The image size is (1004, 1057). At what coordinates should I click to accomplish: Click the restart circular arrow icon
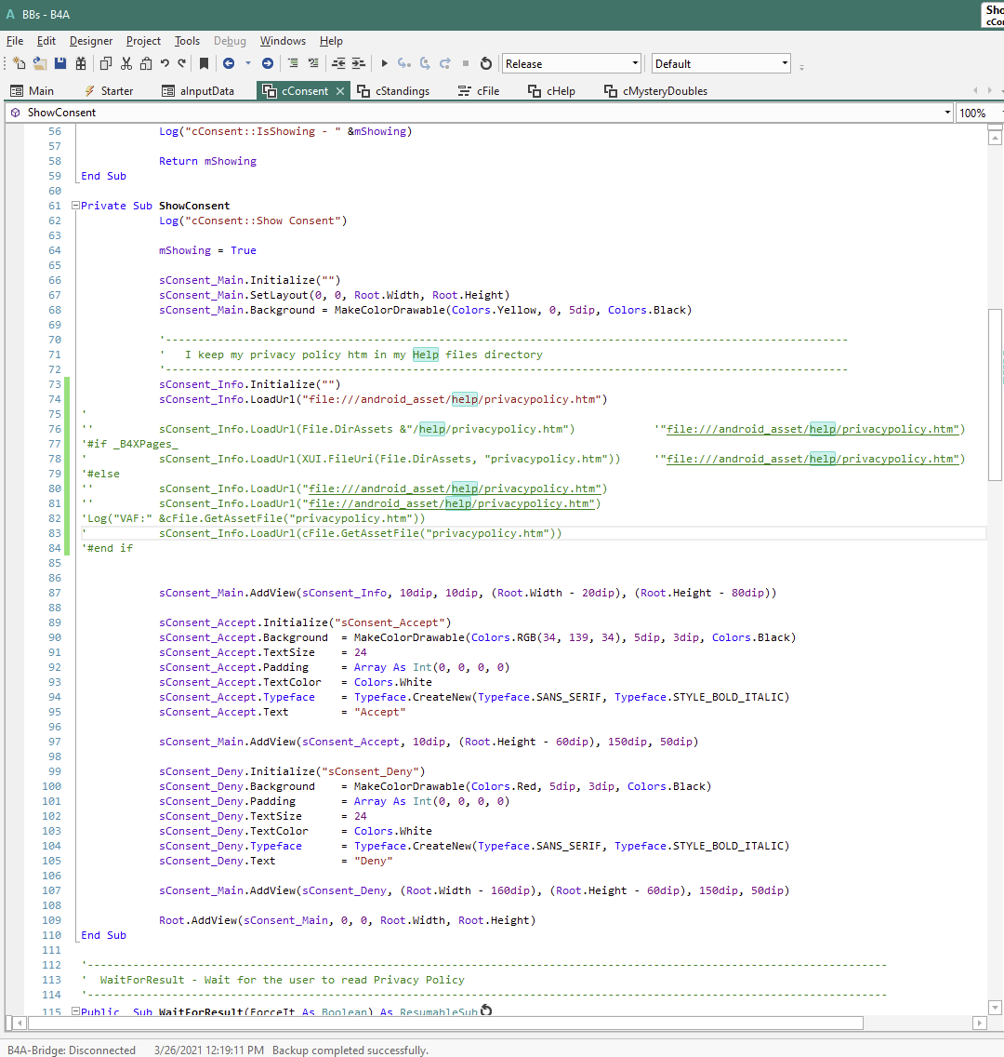coord(485,63)
